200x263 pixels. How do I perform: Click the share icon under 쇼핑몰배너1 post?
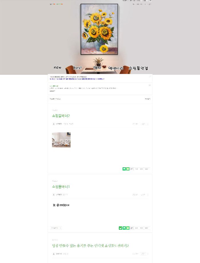click(x=132, y=228)
